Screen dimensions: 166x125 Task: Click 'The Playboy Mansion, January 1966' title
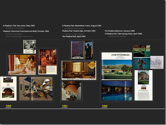(x=120, y=31)
